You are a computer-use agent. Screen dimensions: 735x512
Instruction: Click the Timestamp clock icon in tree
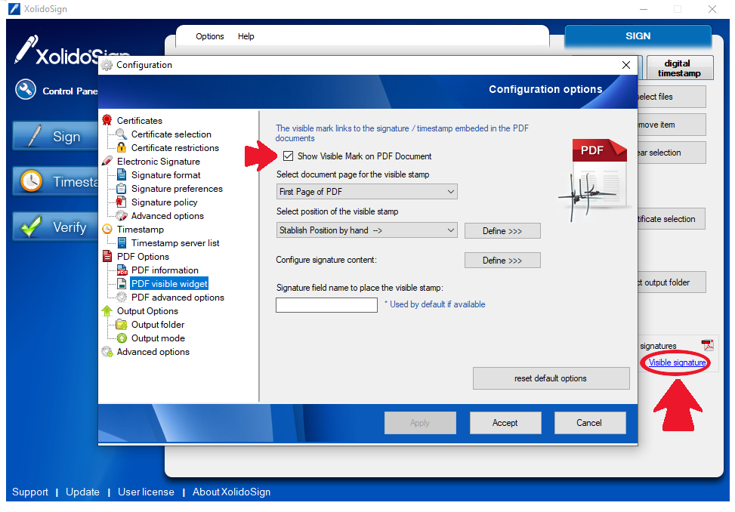click(x=107, y=229)
